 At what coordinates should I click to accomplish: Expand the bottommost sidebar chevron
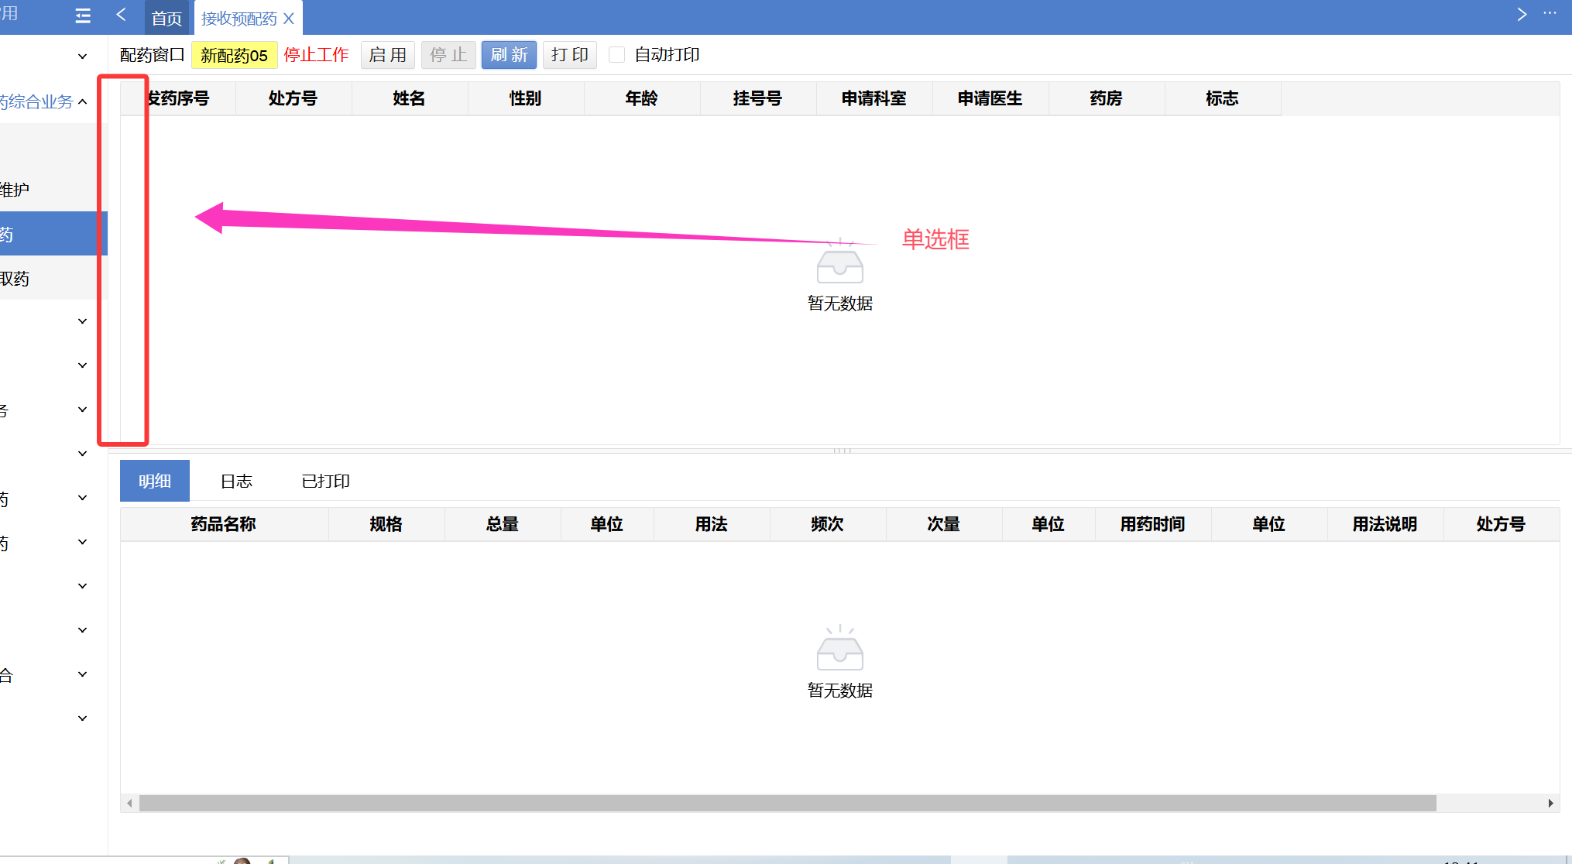(x=82, y=718)
